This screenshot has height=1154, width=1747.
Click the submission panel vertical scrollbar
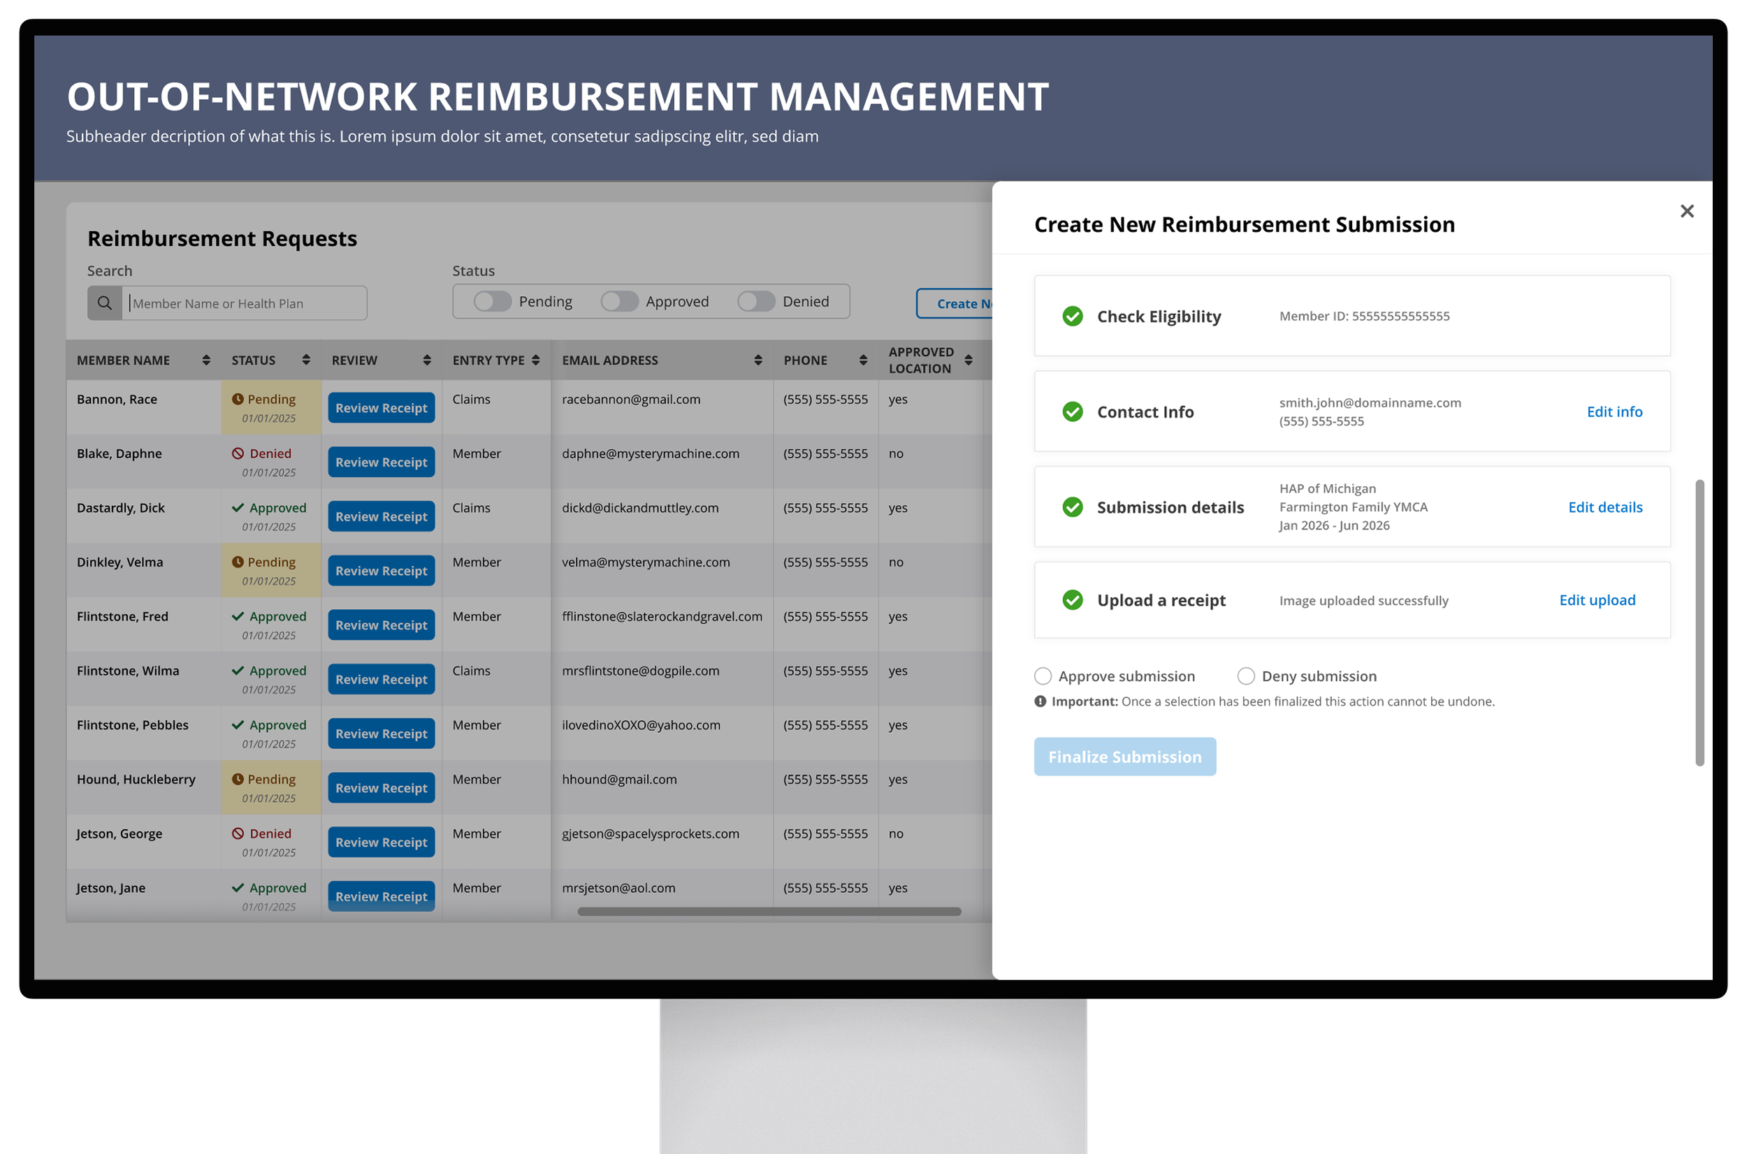[1699, 622]
